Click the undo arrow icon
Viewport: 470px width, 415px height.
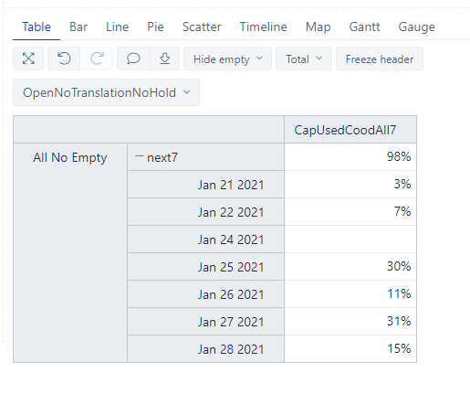click(64, 59)
